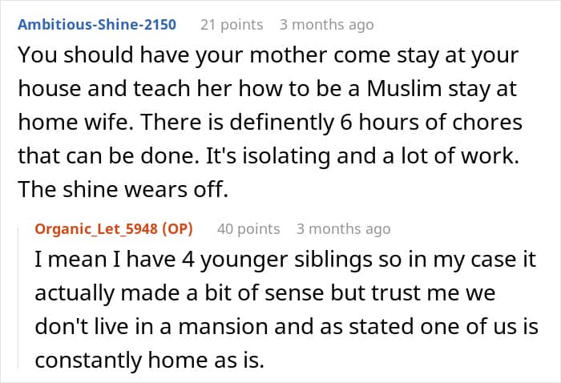This screenshot has height=383, width=561.
Task: Click the 40 points score
Action: [248, 229]
